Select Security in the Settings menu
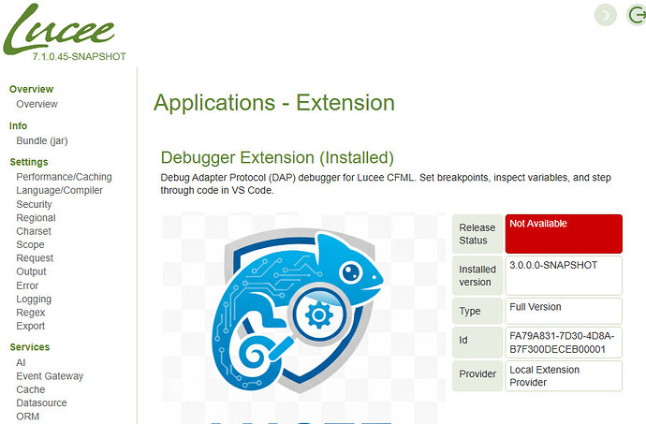 [34, 204]
